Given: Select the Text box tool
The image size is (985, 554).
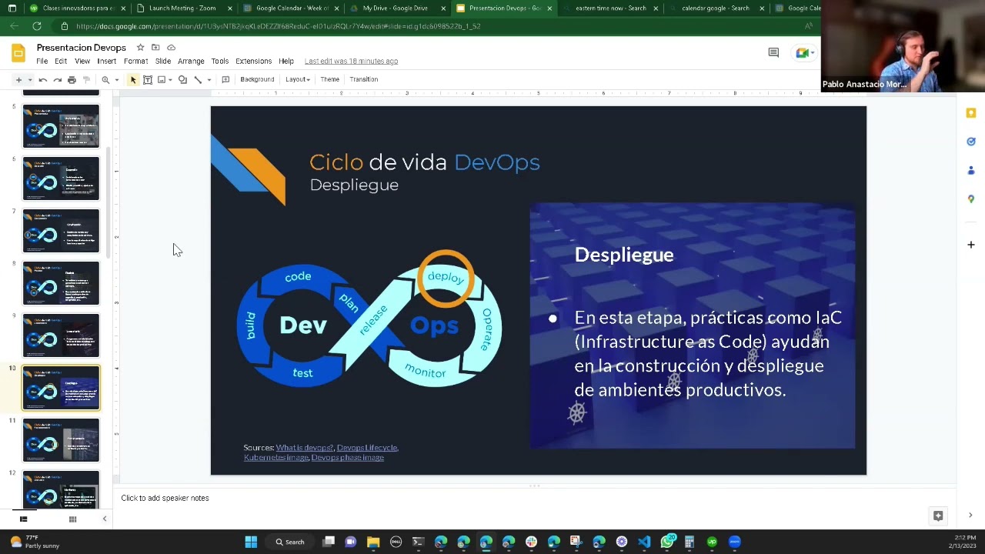Looking at the screenshot, I should [x=148, y=79].
